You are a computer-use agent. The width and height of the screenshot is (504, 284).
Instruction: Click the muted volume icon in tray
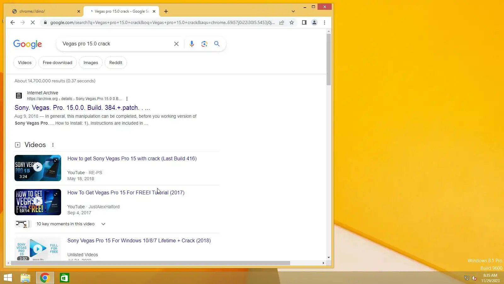pos(474,278)
